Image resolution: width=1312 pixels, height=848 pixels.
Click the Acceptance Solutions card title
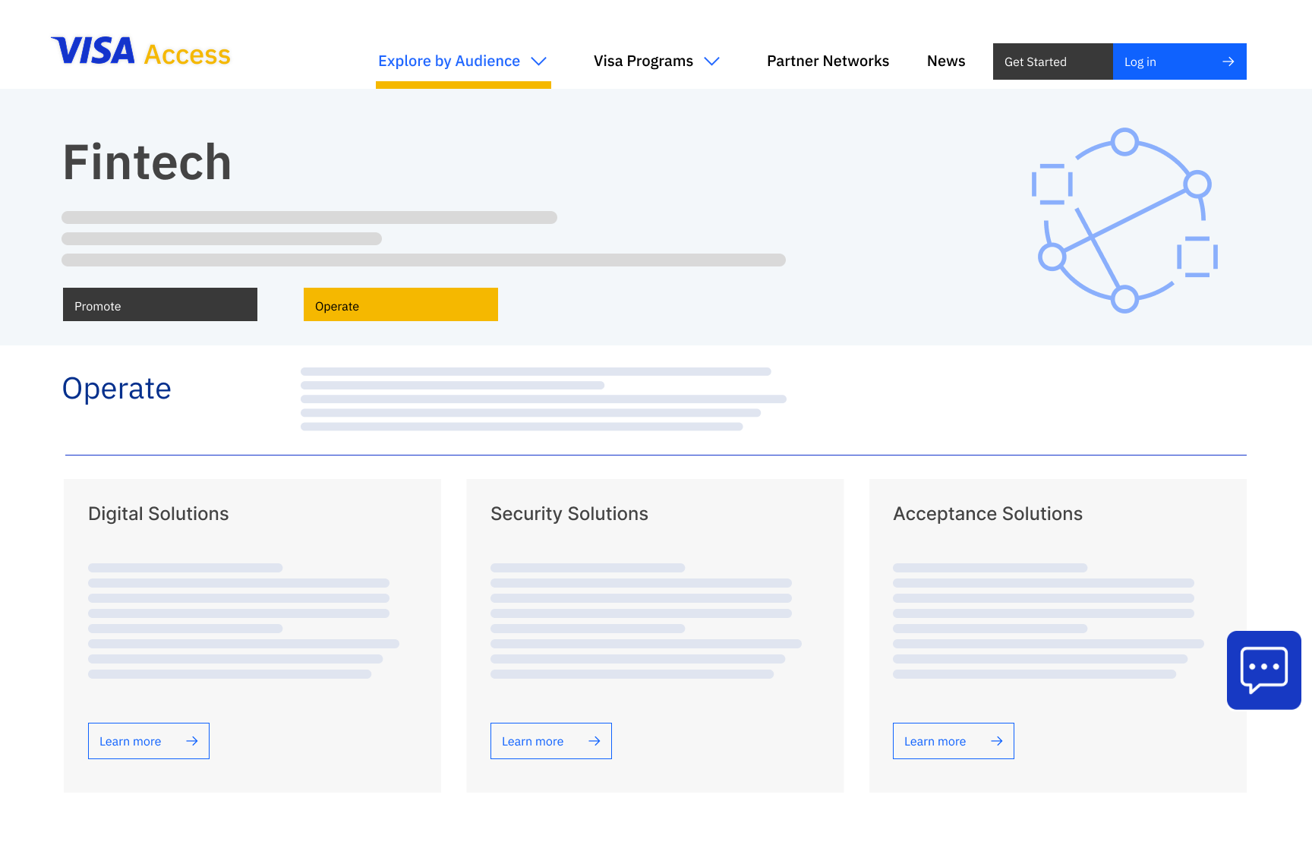(988, 514)
